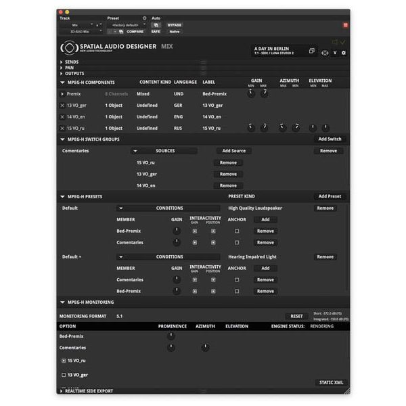Expand the SENDS section

pos(62,62)
